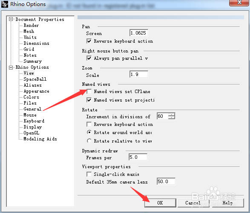Screen dimensions: 250x213
Task: Open the Notes tree item
Action: click(x=30, y=55)
